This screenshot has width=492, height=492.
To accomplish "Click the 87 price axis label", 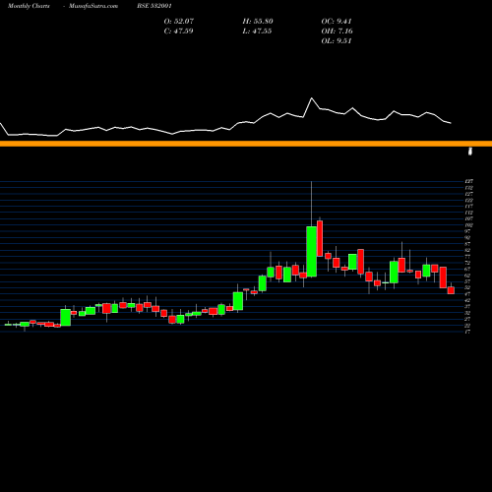I will coord(467,244).
